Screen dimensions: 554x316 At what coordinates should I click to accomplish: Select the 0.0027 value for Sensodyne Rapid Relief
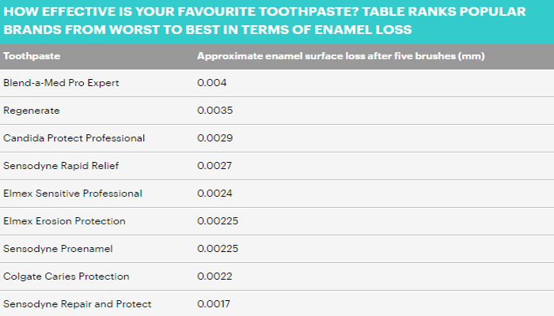pyautogui.click(x=214, y=166)
